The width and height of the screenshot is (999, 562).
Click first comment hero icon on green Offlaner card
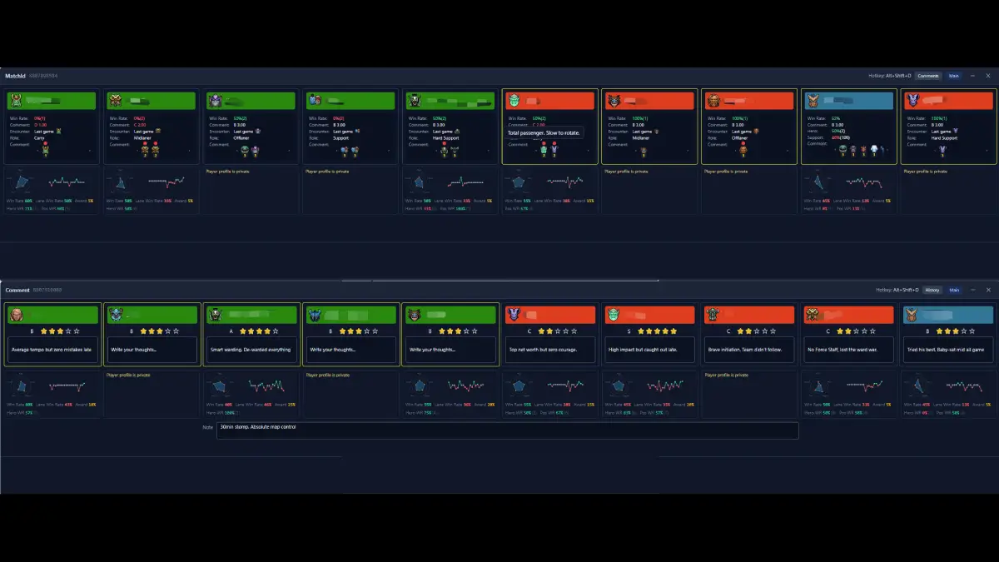245,151
